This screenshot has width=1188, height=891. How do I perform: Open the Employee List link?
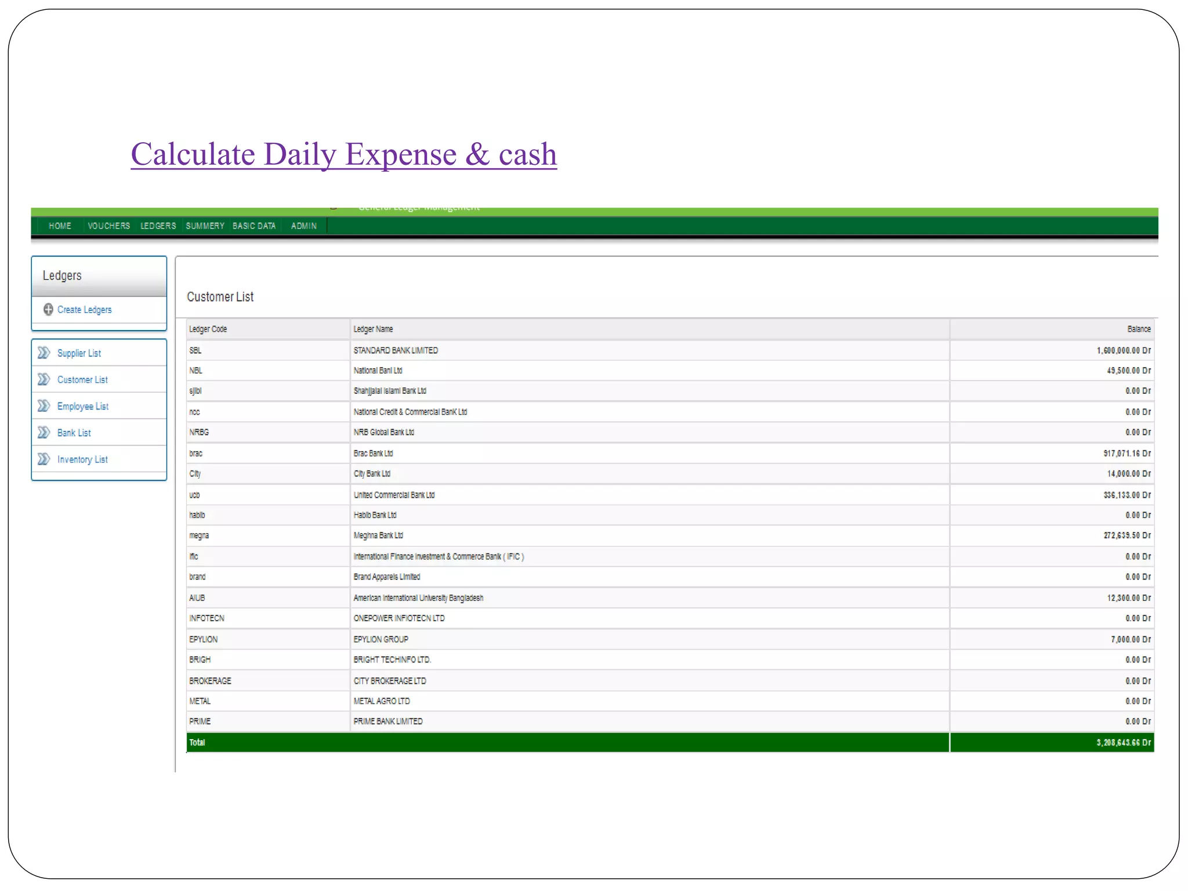tap(83, 407)
